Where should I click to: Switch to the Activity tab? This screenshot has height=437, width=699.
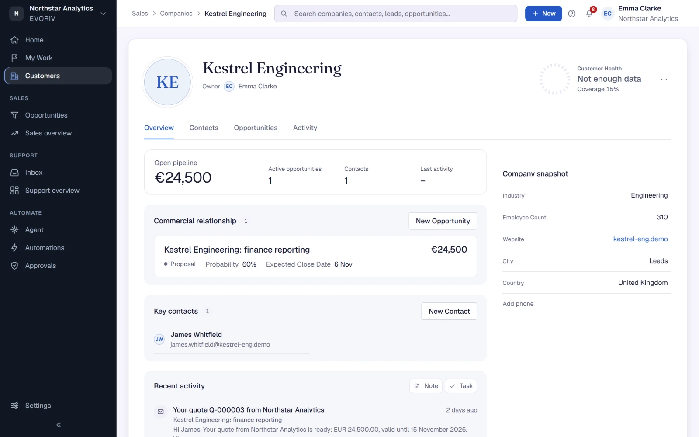[x=305, y=128]
